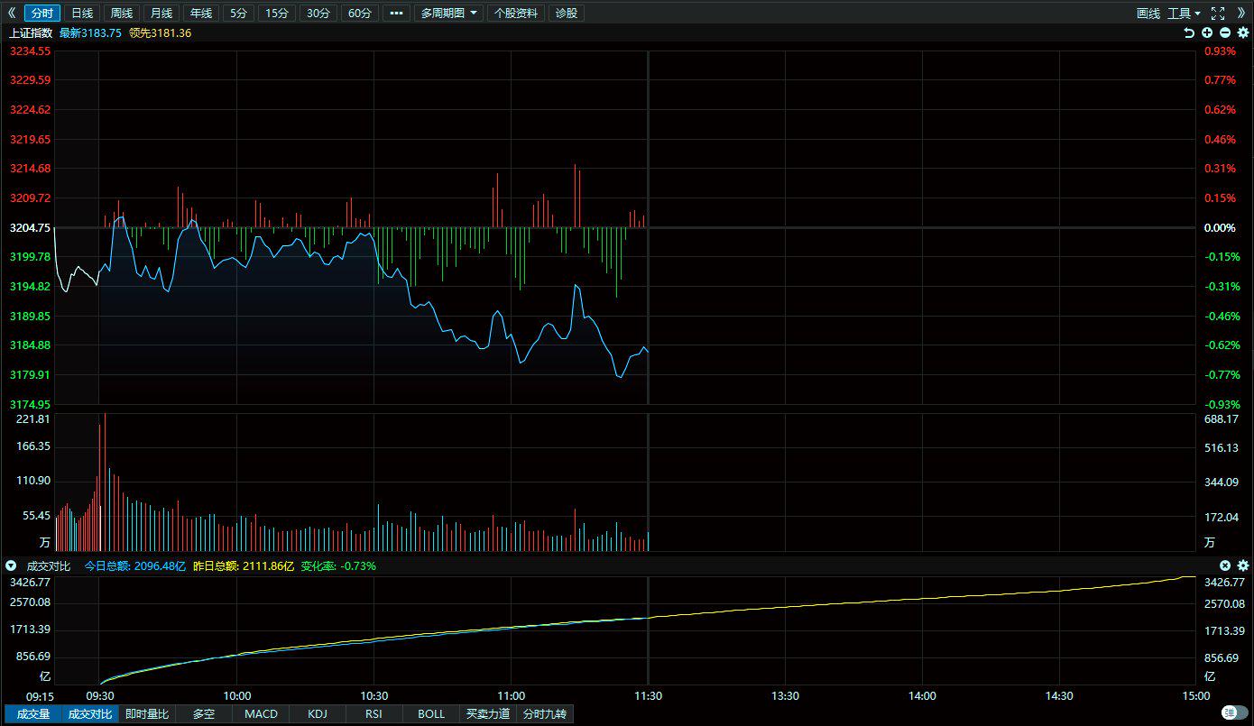Toggle the 弹 popup switch
Viewport: 1254px width, 726px height.
pos(1235,713)
